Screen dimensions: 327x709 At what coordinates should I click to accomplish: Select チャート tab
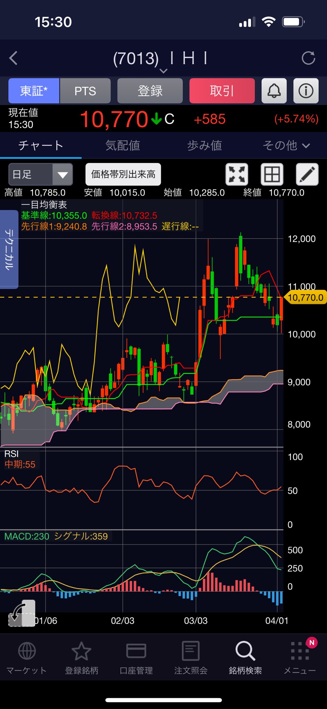(x=41, y=145)
